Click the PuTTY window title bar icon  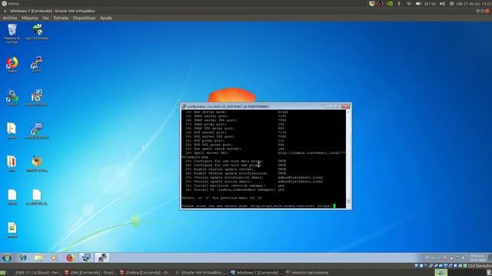click(184, 107)
